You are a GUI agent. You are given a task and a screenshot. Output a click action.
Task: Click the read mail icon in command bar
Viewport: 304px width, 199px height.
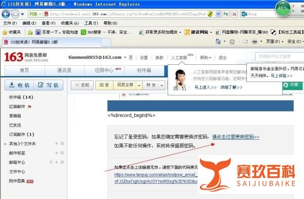coord(245,42)
